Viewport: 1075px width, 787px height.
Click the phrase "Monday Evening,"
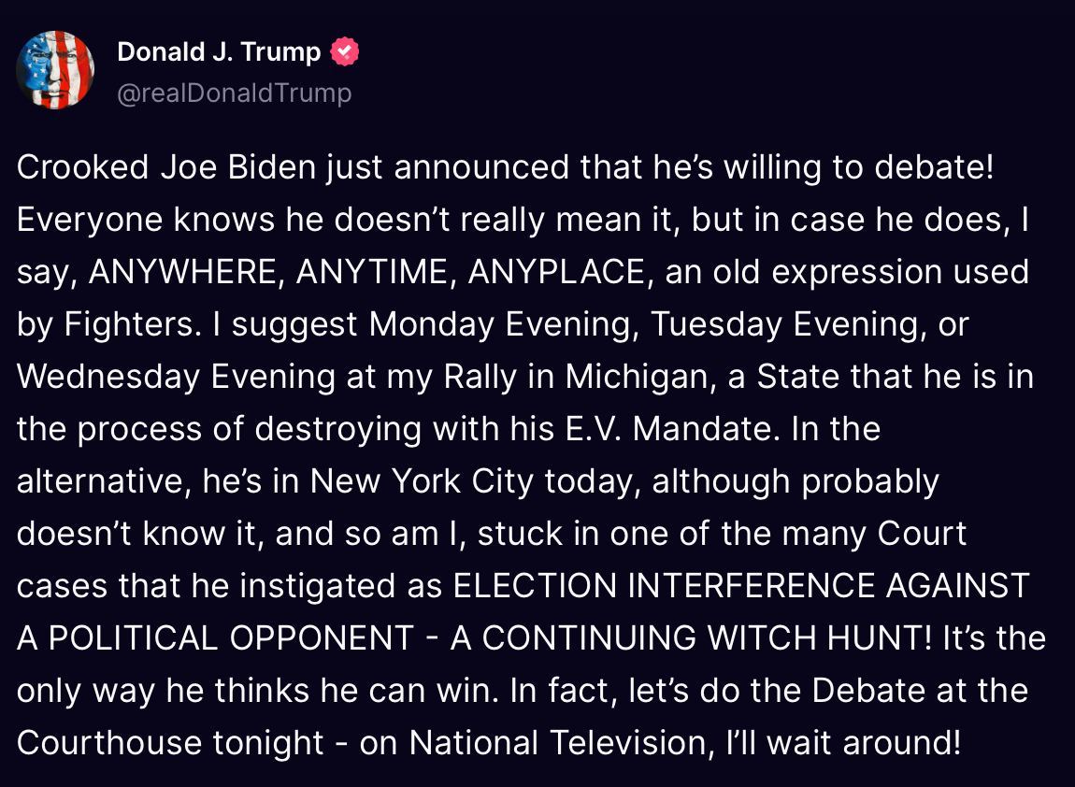tap(505, 324)
